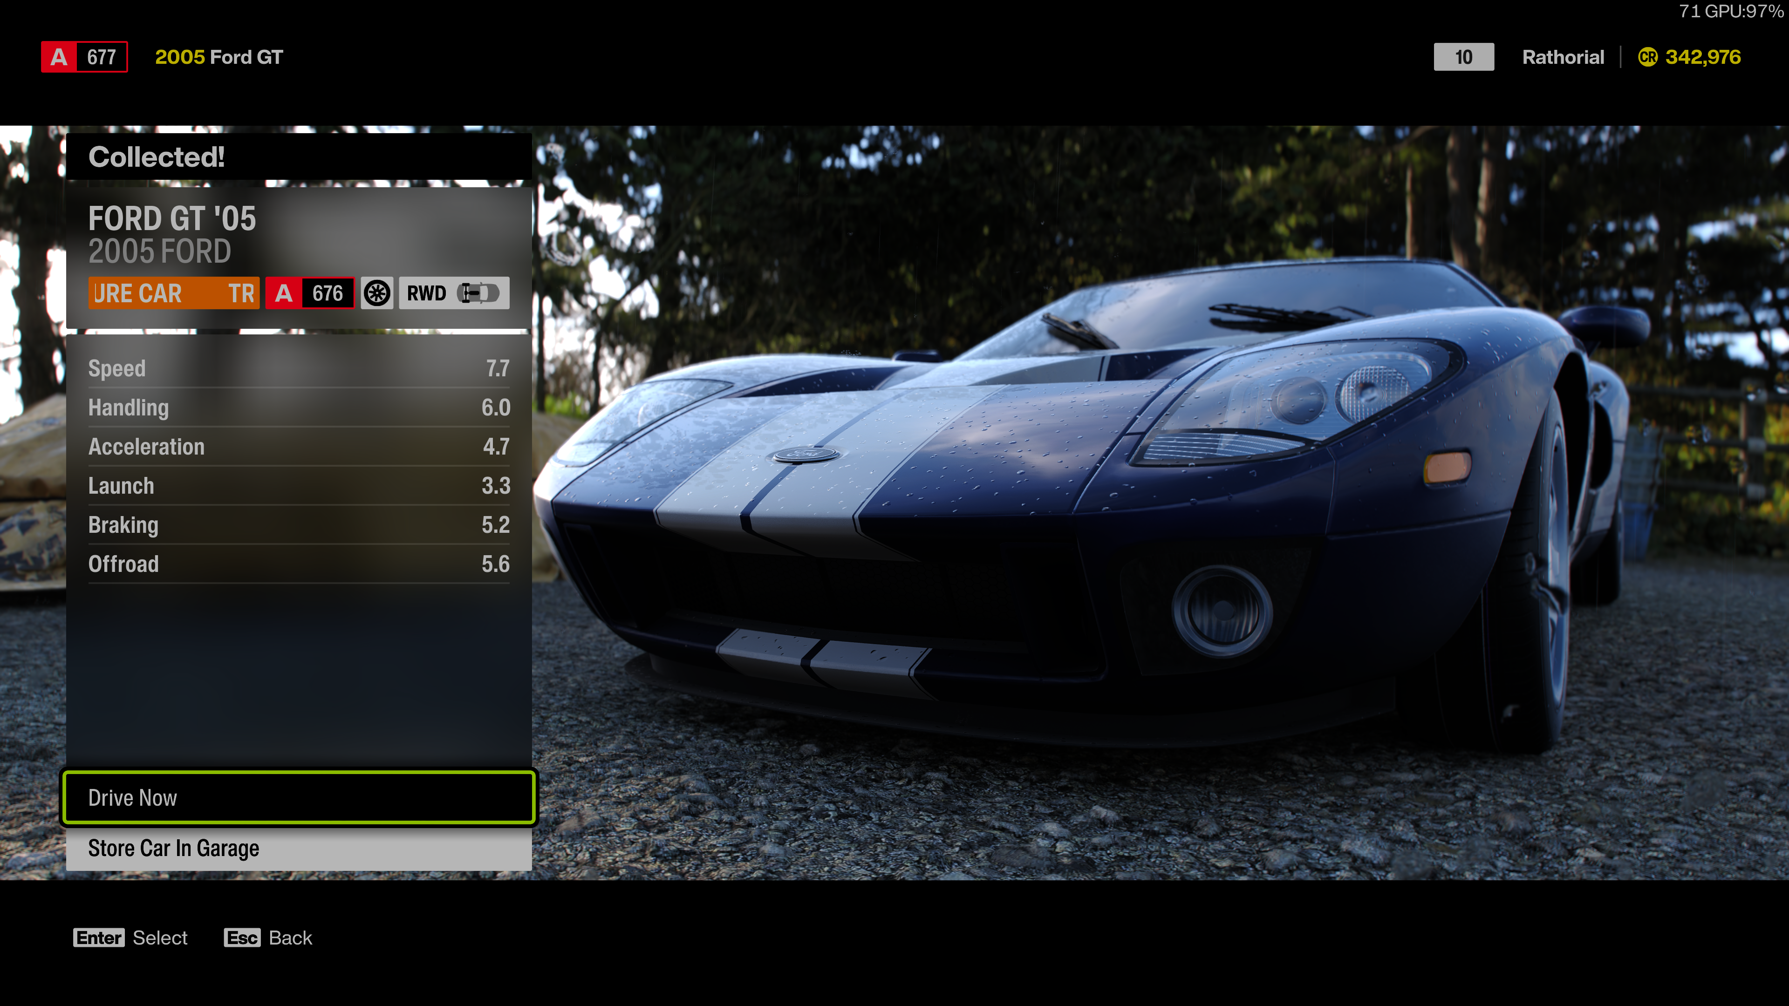
Task: Choose Store Car In Garage
Action: (299, 849)
